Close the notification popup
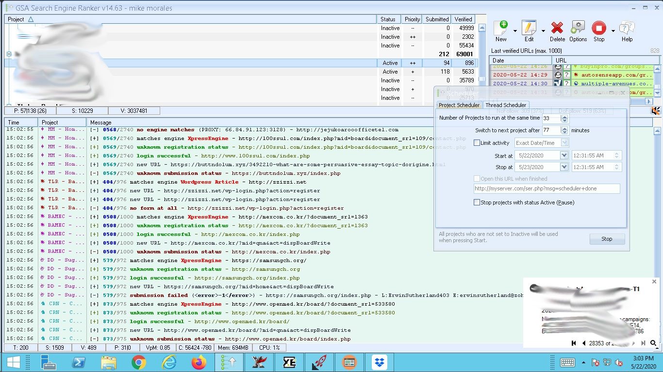The width and height of the screenshot is (663, 372). pos(654,281)
